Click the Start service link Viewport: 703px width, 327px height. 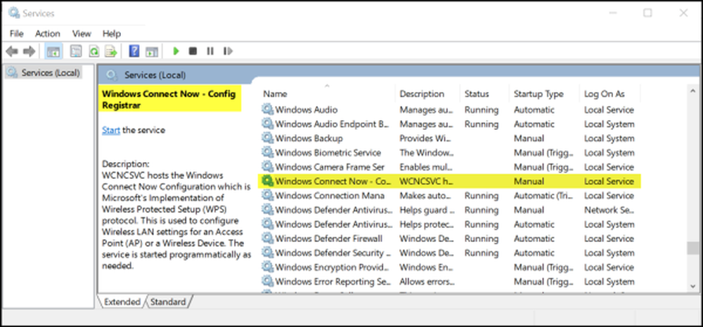(111, 131)
